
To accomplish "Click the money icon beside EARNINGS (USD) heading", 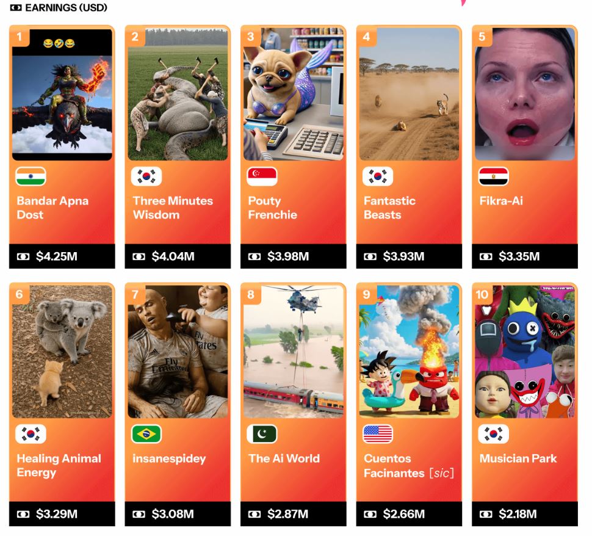I will coord(15,7).
